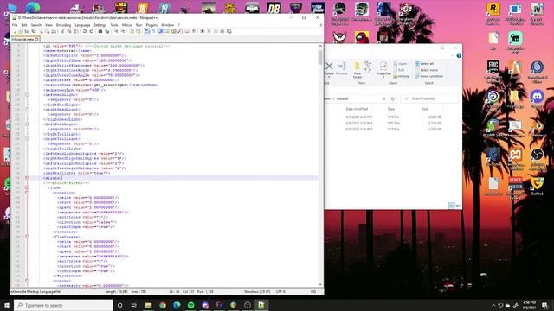The width and height of the screenshot is (554, 311).
Task: Click the taskbar search box
Action: pyautogui.click(x=63, y=305)
